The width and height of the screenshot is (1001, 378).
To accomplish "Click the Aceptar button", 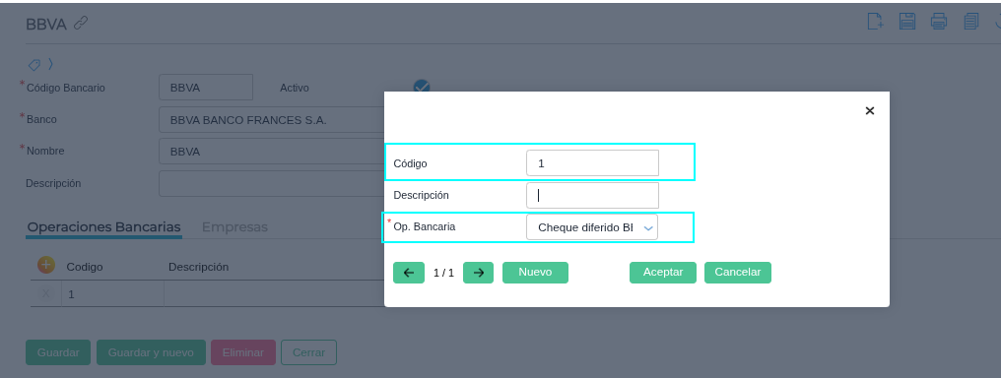I will (x=663, y=273).
